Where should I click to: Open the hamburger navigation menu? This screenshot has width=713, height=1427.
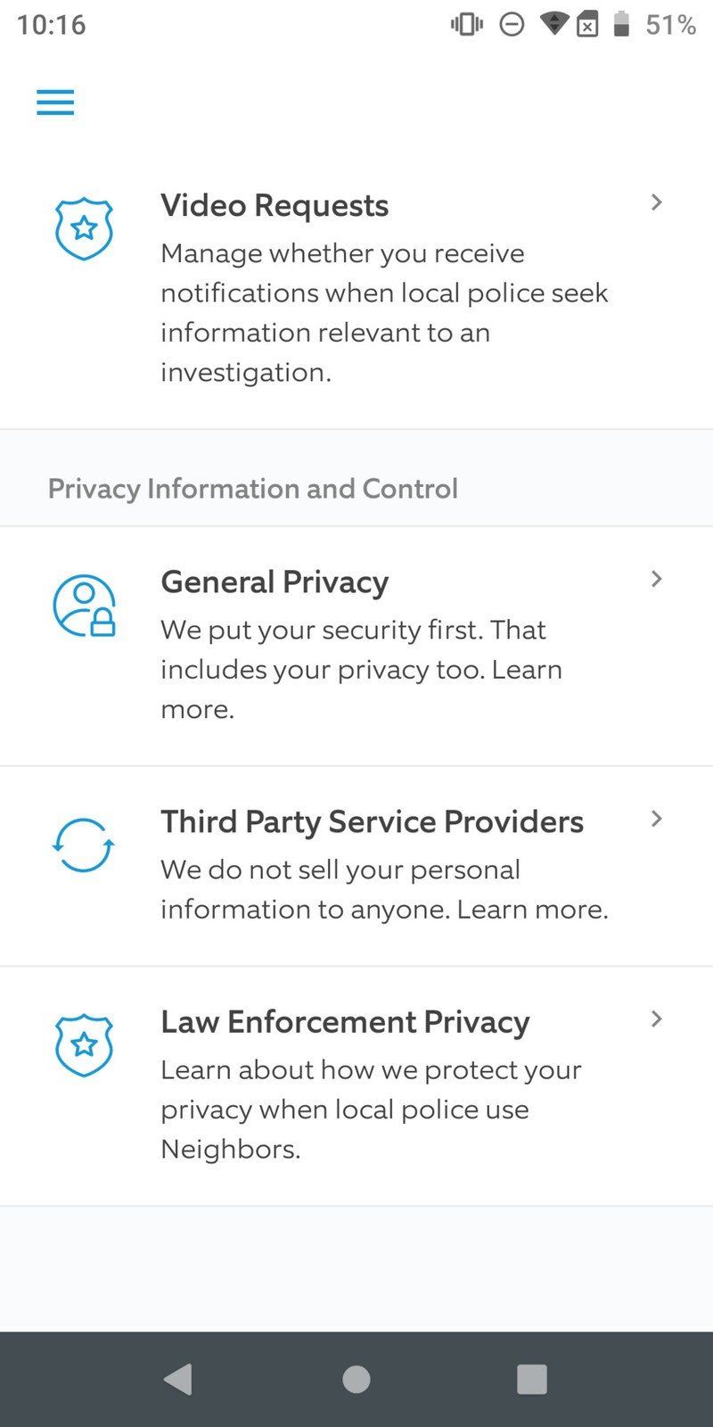(x=54, y=102)
